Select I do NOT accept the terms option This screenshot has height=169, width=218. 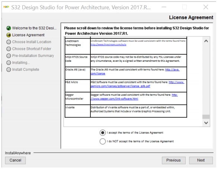(103, 141)
